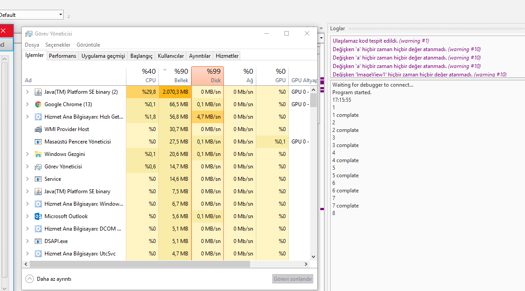Click the DSAPI.exe process icon
525x291 pixels.
click(x=38, y=241)
